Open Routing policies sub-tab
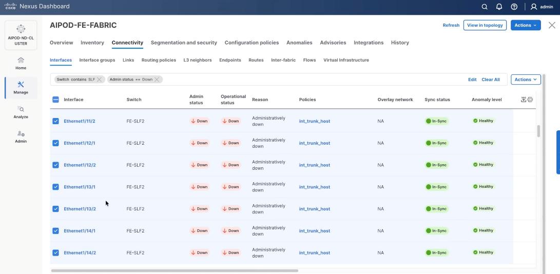Screen dimensions: 560x274 pos(159,60)
